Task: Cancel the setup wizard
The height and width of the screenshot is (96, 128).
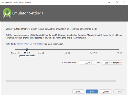Action: pos(106,91)
